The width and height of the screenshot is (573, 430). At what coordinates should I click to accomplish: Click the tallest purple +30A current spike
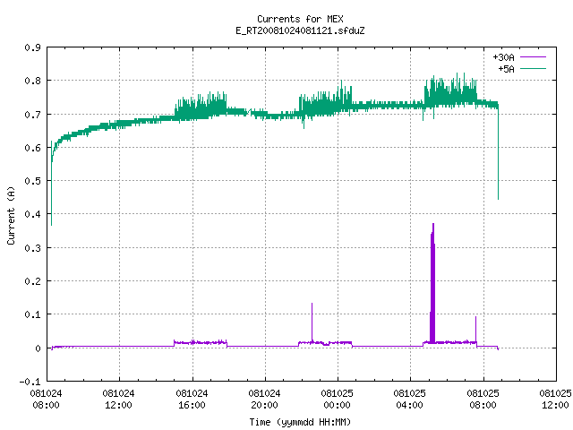click(x=432, y=283)
